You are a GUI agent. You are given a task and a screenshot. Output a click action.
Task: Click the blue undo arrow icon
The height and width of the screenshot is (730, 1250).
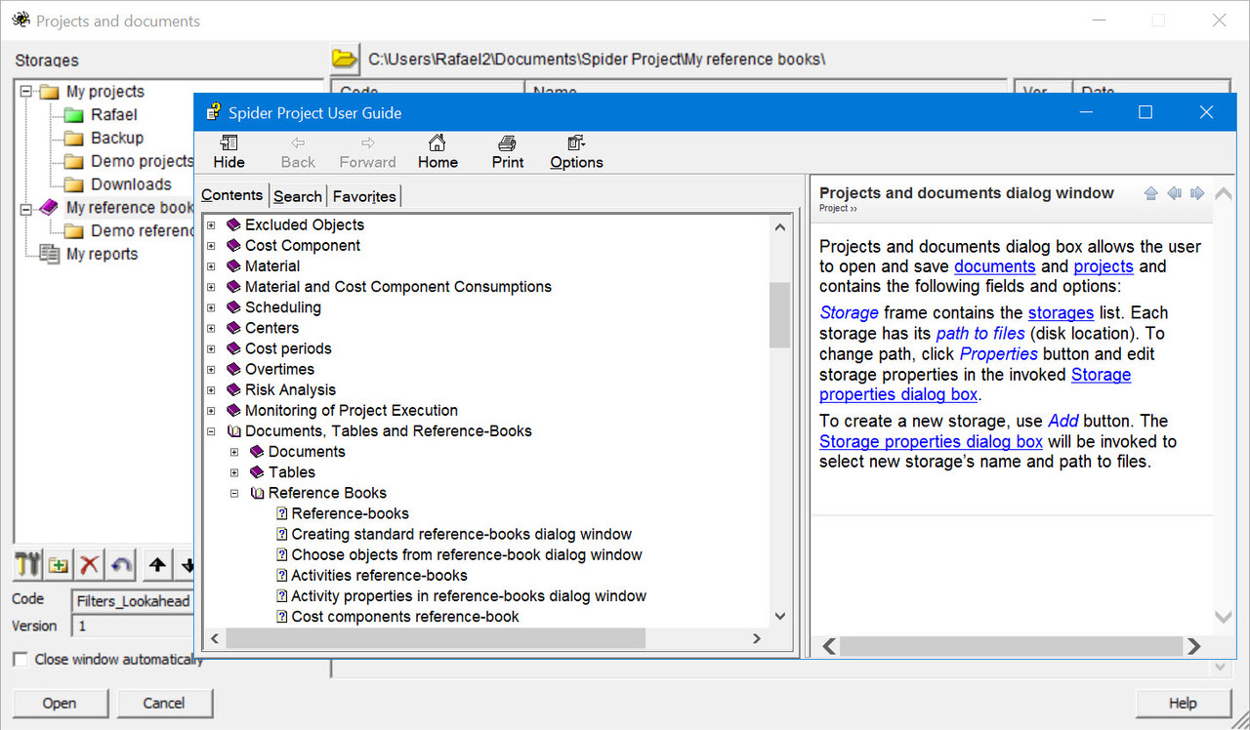(x=121, y=564)
